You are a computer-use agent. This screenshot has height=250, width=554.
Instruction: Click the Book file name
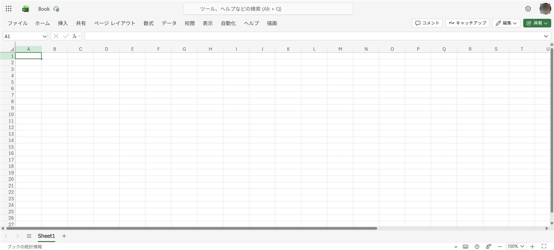44,9
